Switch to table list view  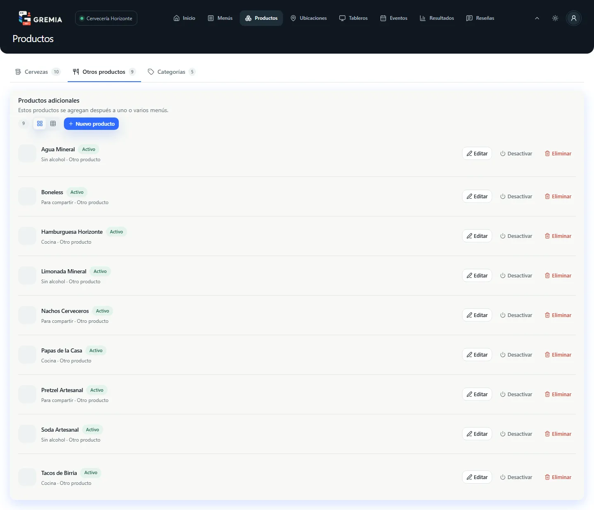pyautogui.click(x=53, y=124)
